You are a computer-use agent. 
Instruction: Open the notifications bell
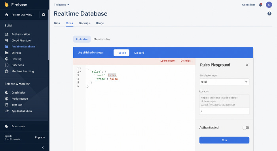click(x=260, y=5)
